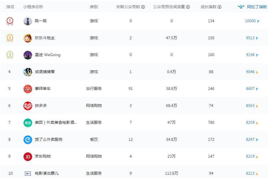Click the 欢乐斗地主 app icon
268x178 pixels.
point(28,38)
